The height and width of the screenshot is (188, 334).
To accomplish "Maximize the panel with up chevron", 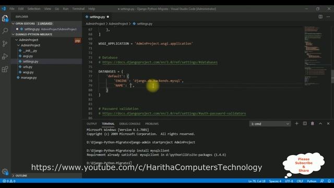I will 320,124.
